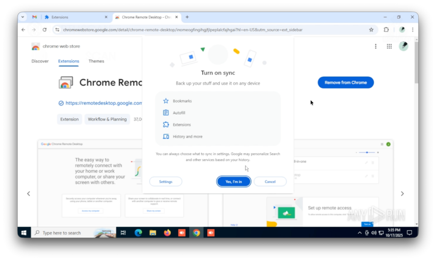
Task: Click the taskbar search box
Action: 73,233
